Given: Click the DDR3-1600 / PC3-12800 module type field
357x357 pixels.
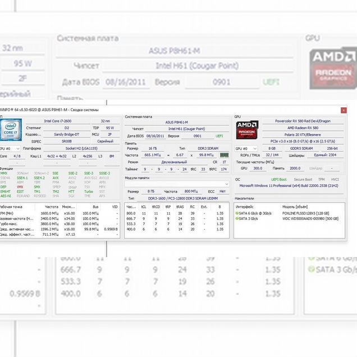Looking at the screenshot, I should pos(183,198).
